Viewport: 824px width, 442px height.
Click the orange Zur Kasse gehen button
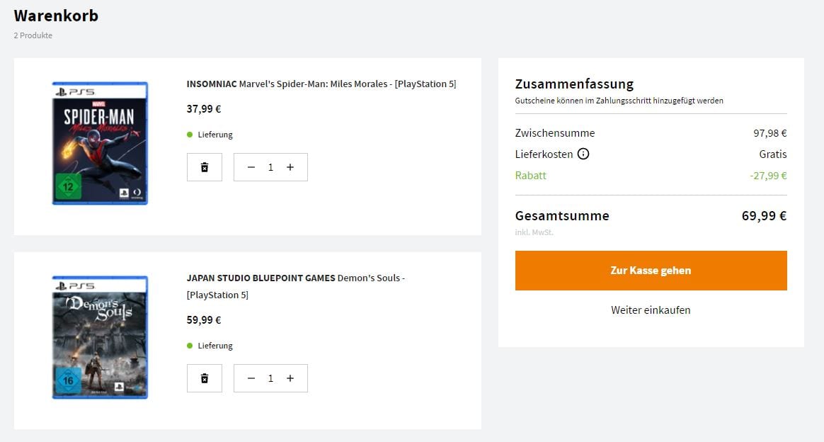click(x=651, y=271)
